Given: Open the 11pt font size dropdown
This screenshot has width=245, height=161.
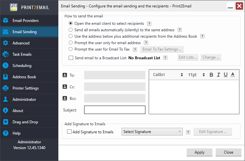Looking at the screenshot, I should (x=197, y=75).
